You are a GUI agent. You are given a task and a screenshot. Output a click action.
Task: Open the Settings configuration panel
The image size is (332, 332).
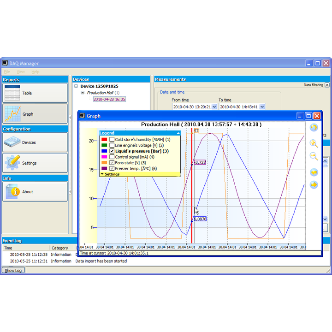click(35, 163)
